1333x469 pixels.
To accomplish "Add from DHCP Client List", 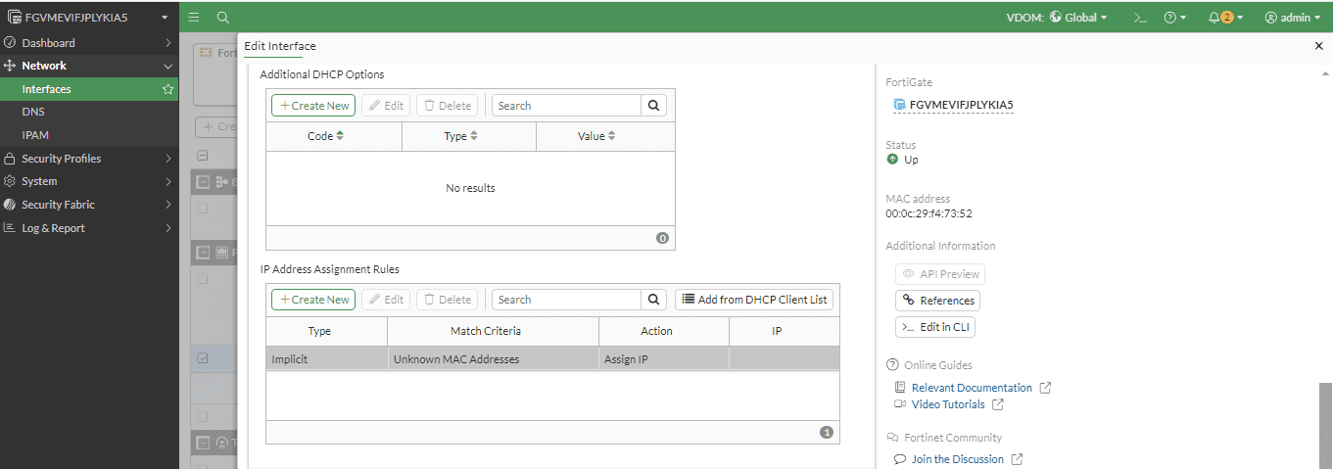I will 754,300.
